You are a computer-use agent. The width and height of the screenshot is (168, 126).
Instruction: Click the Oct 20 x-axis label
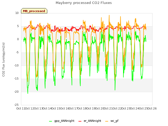(99, 108)
